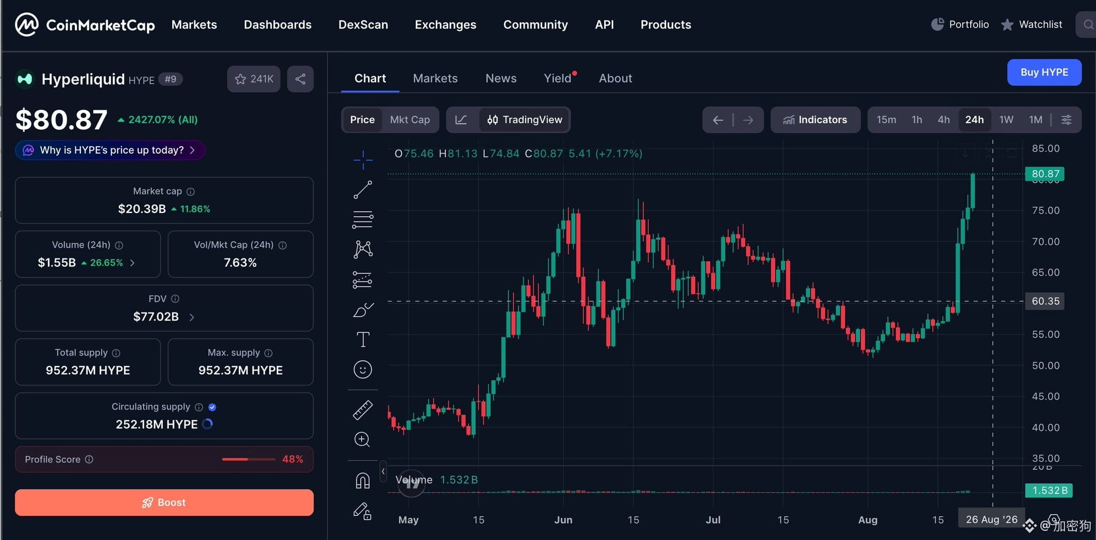Open the Fibonacci retracement tool

pyautogui.click(x=363, y=219)
